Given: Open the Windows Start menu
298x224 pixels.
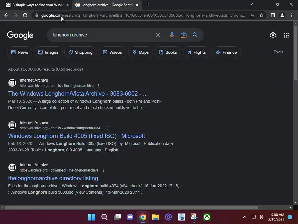Looking at the screenshot, I should tap(91, 217).
